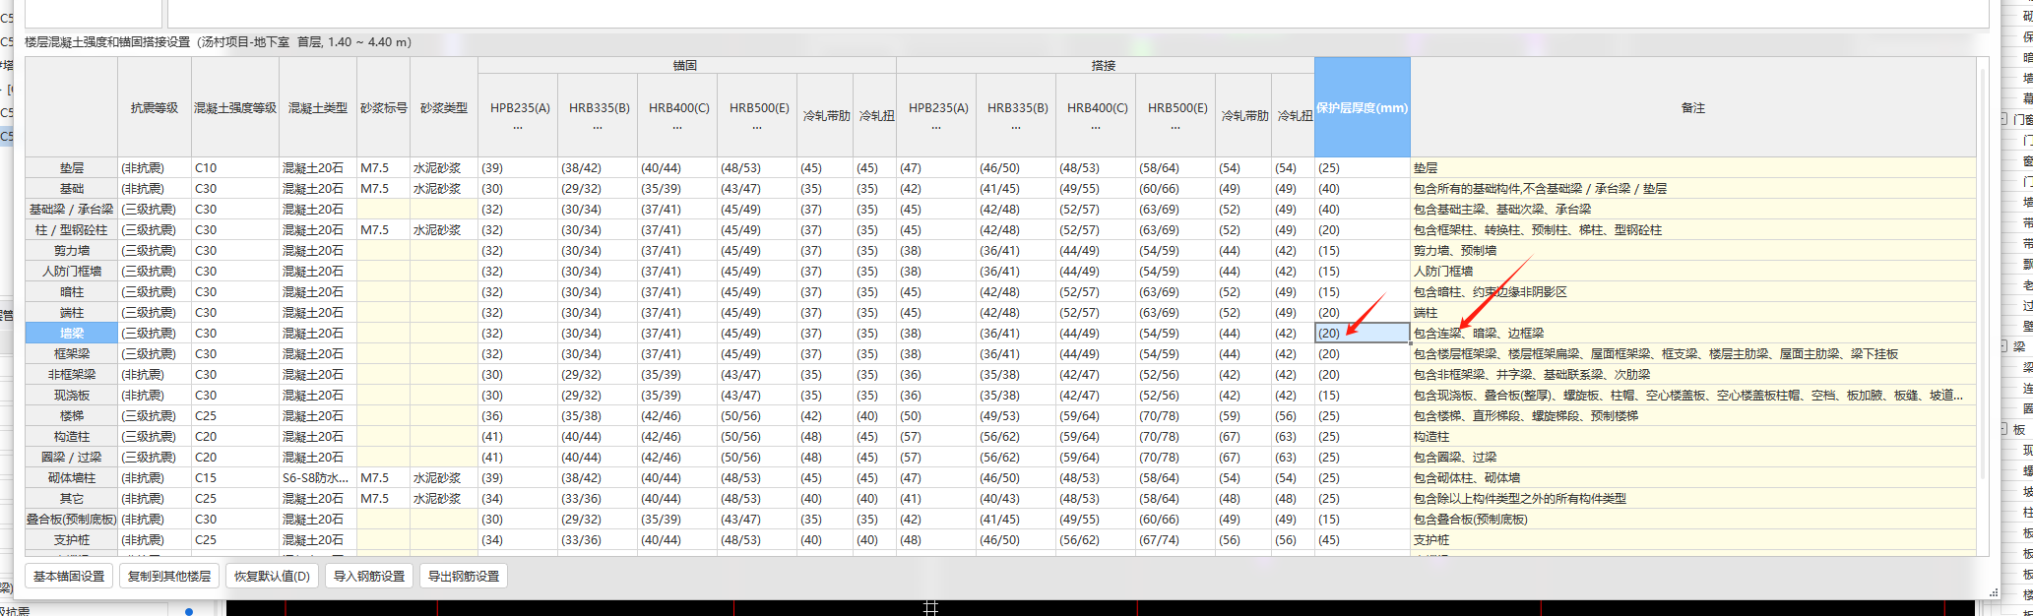Viewport: 2033px width, 616px height.
Task: Click the C10 concrete grade in 垫层 row
Action: point(235,168)
